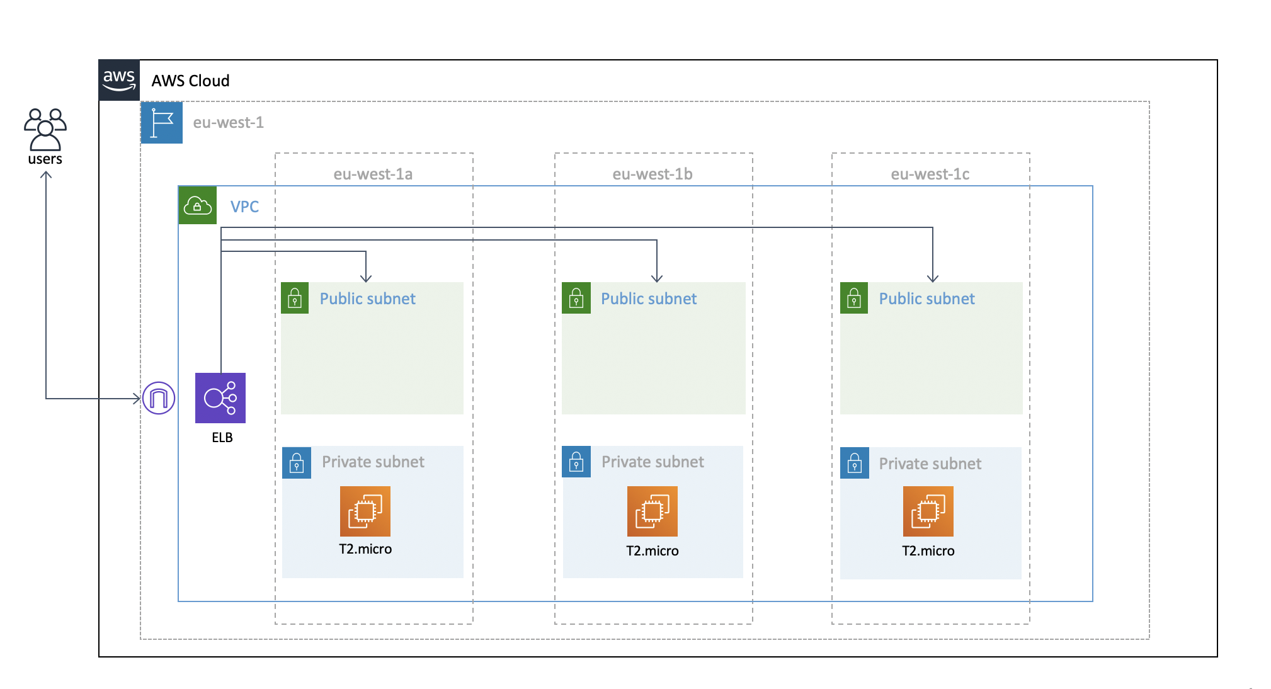The image size is (1271, 689).
Task: Select the green VPC cloud icon
Action: point(198,205)
